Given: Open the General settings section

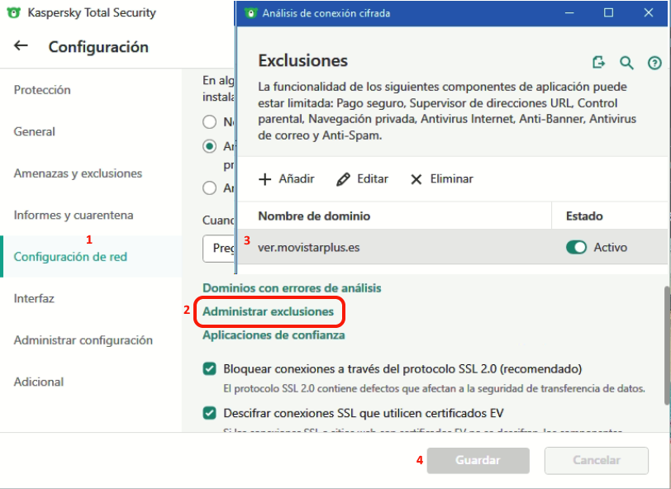Looking at the screenshot, I should (34, 131).
